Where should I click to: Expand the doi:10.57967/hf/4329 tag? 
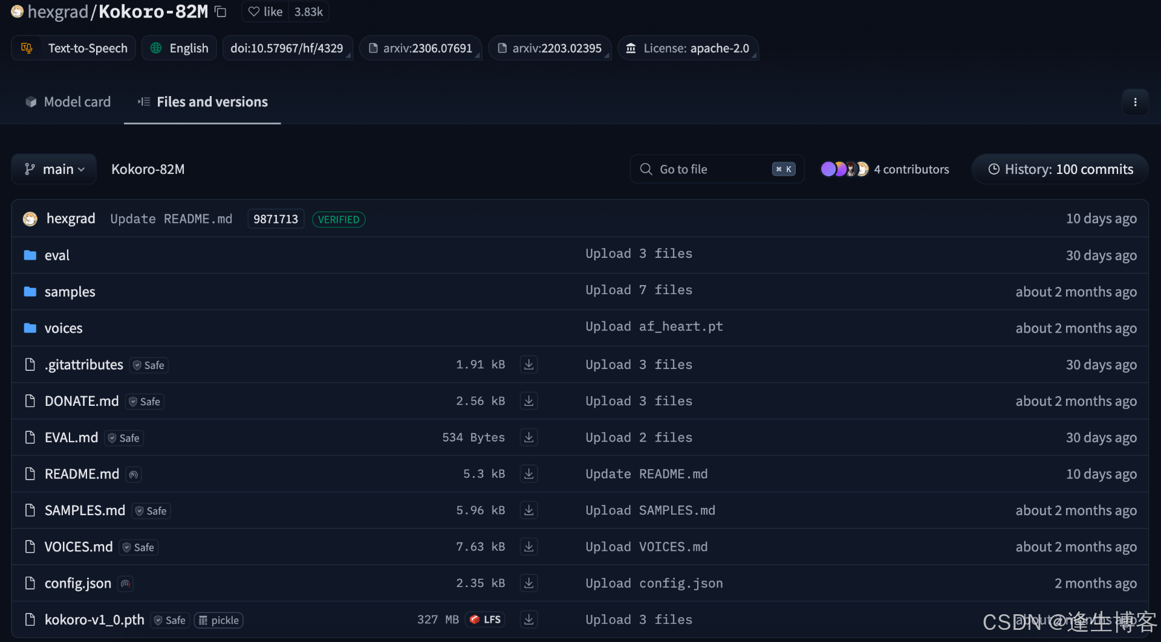click(287, 48)
